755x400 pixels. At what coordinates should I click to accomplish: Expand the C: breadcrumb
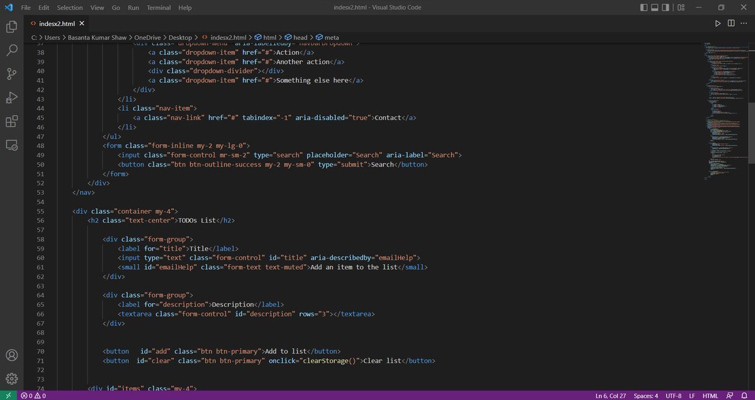tap(34, 38)
